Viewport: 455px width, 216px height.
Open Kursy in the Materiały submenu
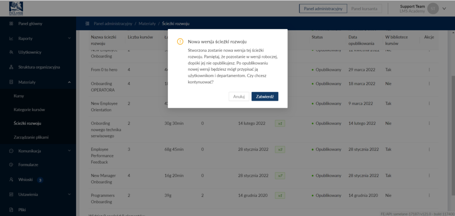19,96
